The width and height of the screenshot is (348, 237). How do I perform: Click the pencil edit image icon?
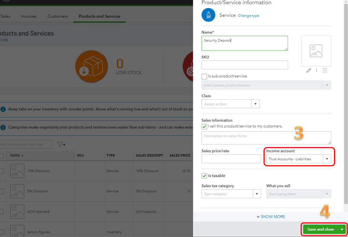click(x=309, y=70)
